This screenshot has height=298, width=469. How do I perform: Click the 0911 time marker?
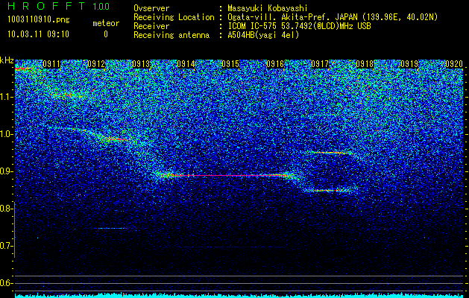(x=51, y=64)
